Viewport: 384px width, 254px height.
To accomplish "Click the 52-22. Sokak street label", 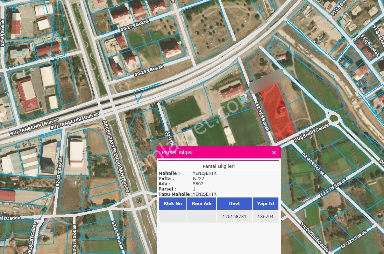I will [354, 239].
